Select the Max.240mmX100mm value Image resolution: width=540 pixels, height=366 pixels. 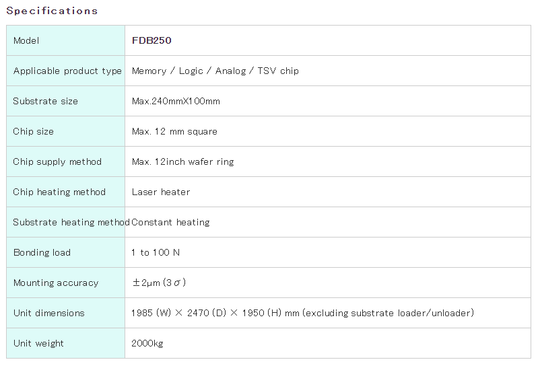point(176,101)
